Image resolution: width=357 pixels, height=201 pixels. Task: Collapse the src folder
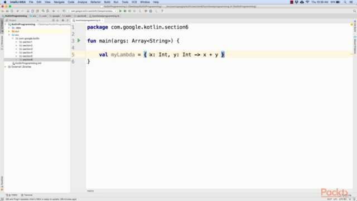point(9,35)
